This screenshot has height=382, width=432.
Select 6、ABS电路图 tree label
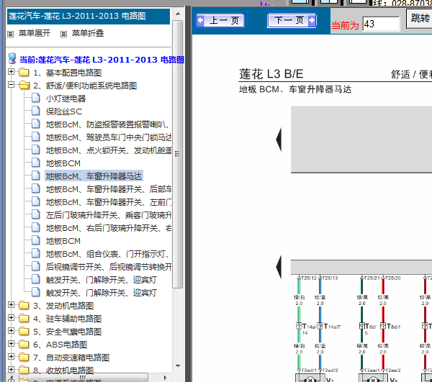60,345
